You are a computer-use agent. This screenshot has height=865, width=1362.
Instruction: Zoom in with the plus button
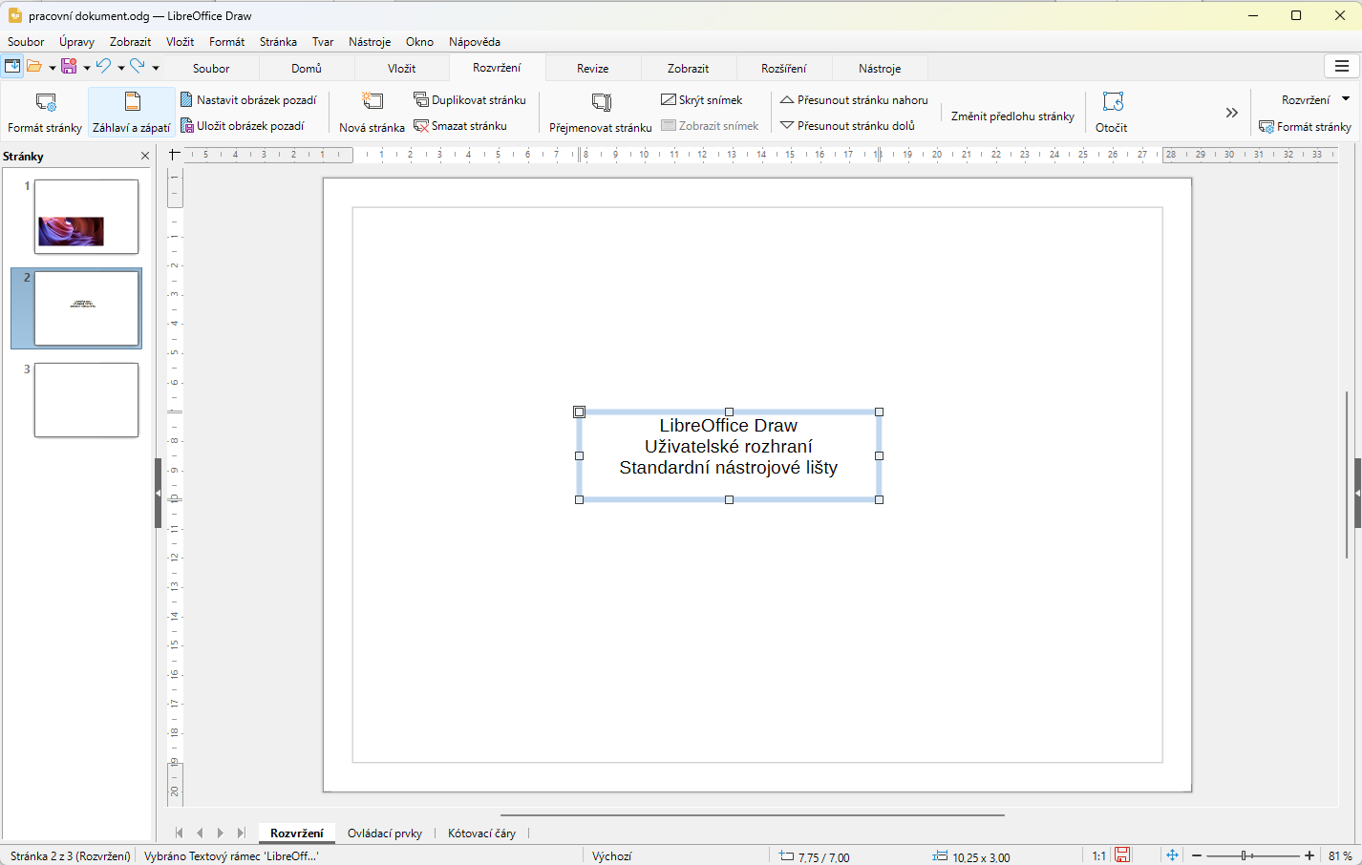click(x=1309, y=855)
